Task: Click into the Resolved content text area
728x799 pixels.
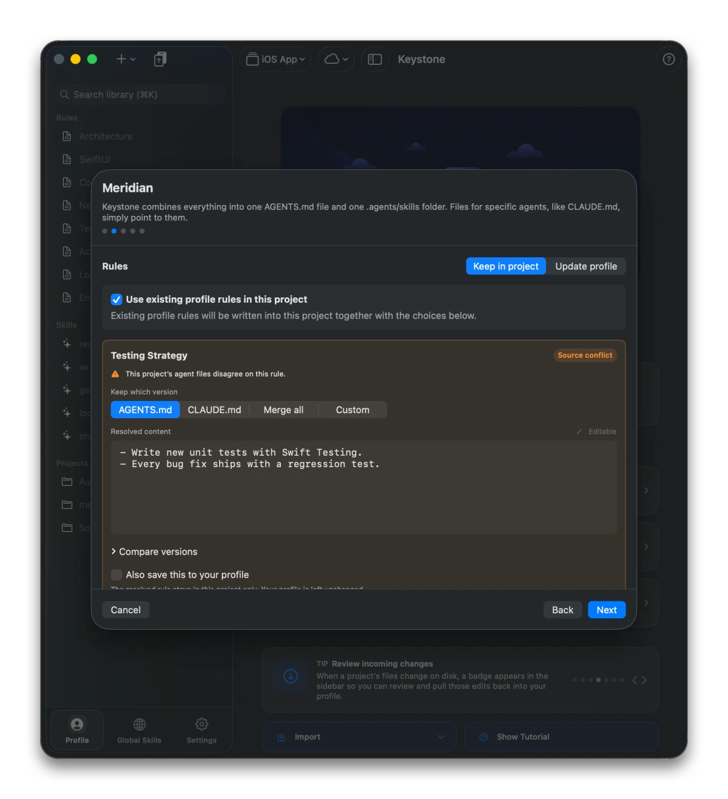Action: tap(364, 487)
